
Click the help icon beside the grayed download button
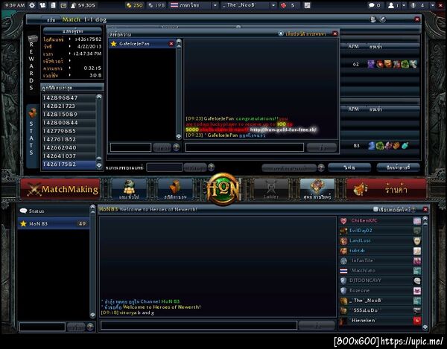[x=321, y=167]
